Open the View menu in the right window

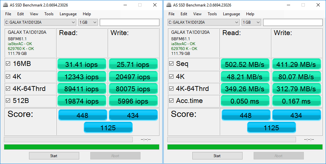pos(197,14)
